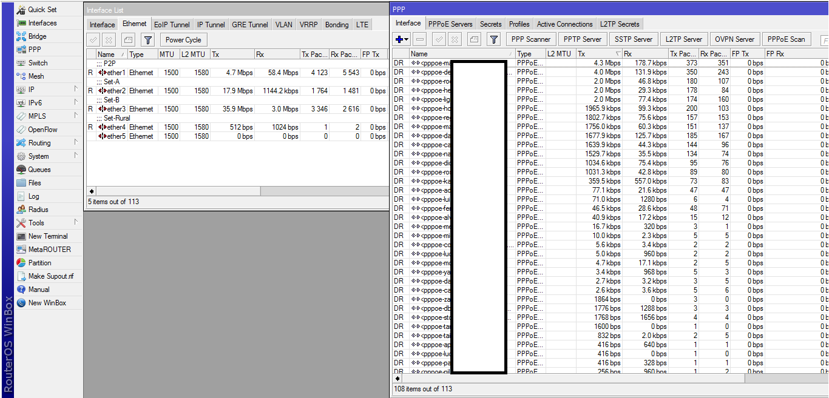Viewport: 829px width, 398px height.
Task: Open the Mesh sidebar item
Action: coord(36,76)
